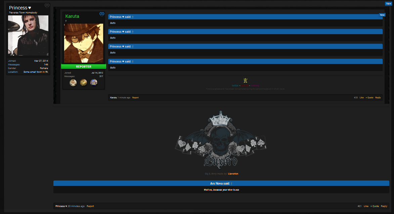
Task: Jump to original post via first 'Princess said' arrow
Action: [133, 17]
